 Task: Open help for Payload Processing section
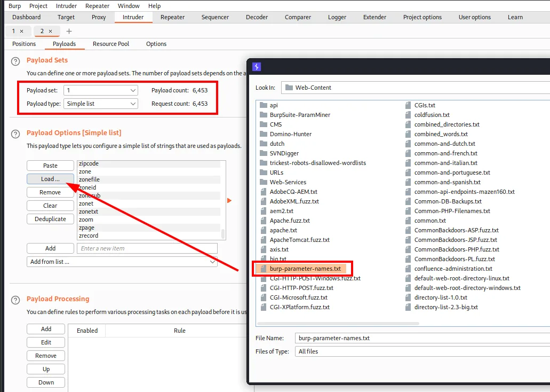(15, 300)
